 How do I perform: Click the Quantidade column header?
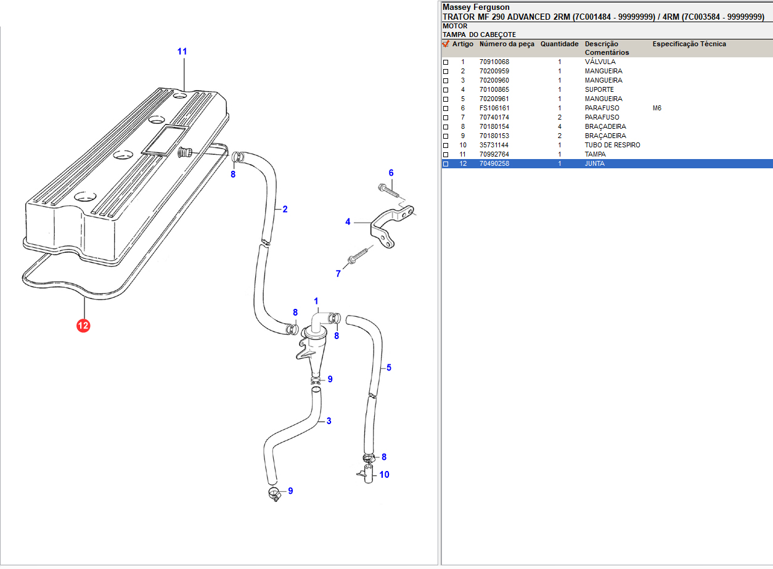click(x=559, y=44)
